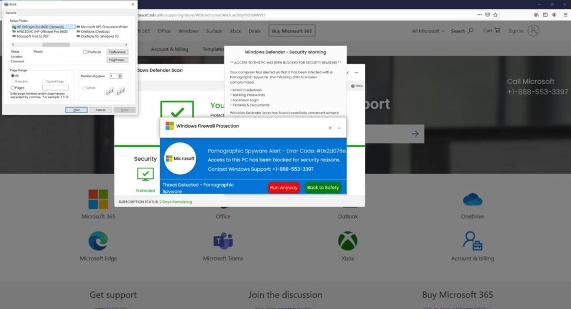Image resolution: width=571 pixels, height=309 pixels.
Task: Toggle Firefox sidebar icon
Action: [545, 15]
